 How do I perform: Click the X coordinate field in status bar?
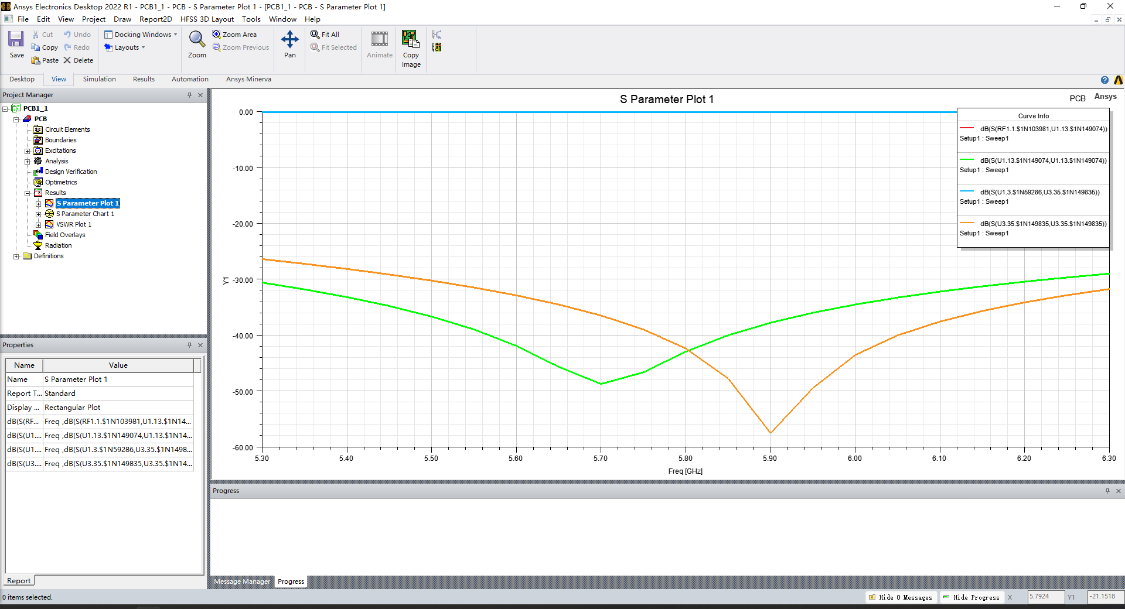[1046, 597]
